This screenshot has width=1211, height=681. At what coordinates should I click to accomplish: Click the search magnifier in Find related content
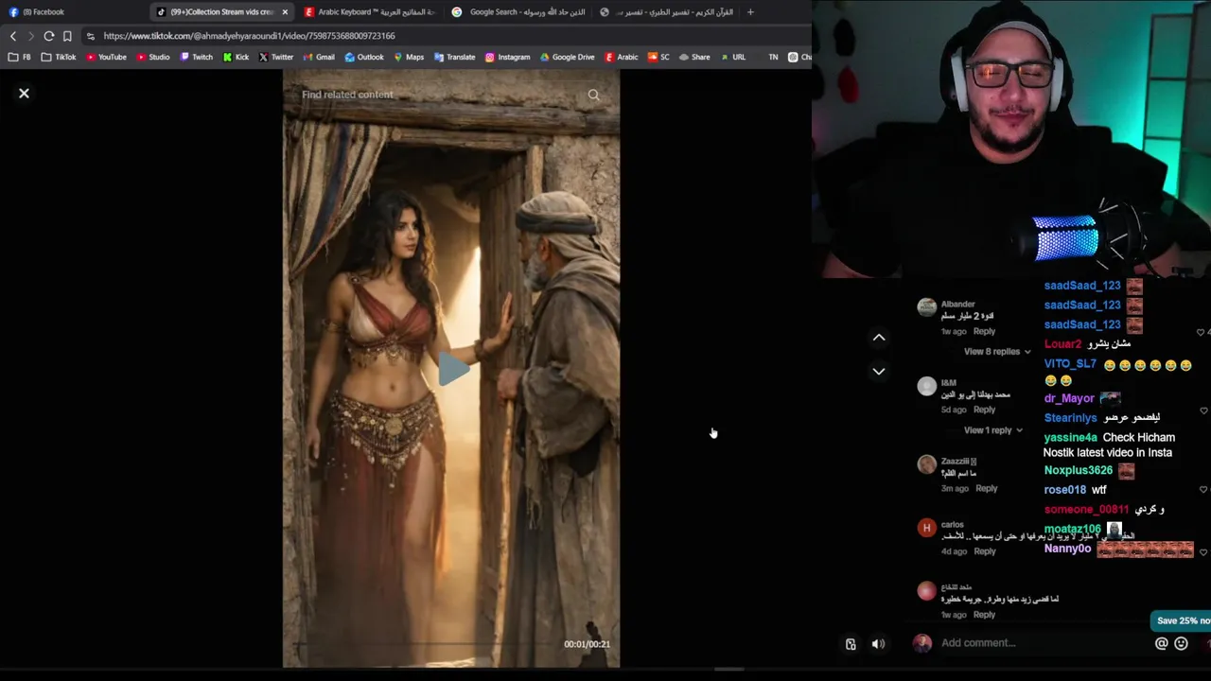pyautogui.click(x=594, y=95)
